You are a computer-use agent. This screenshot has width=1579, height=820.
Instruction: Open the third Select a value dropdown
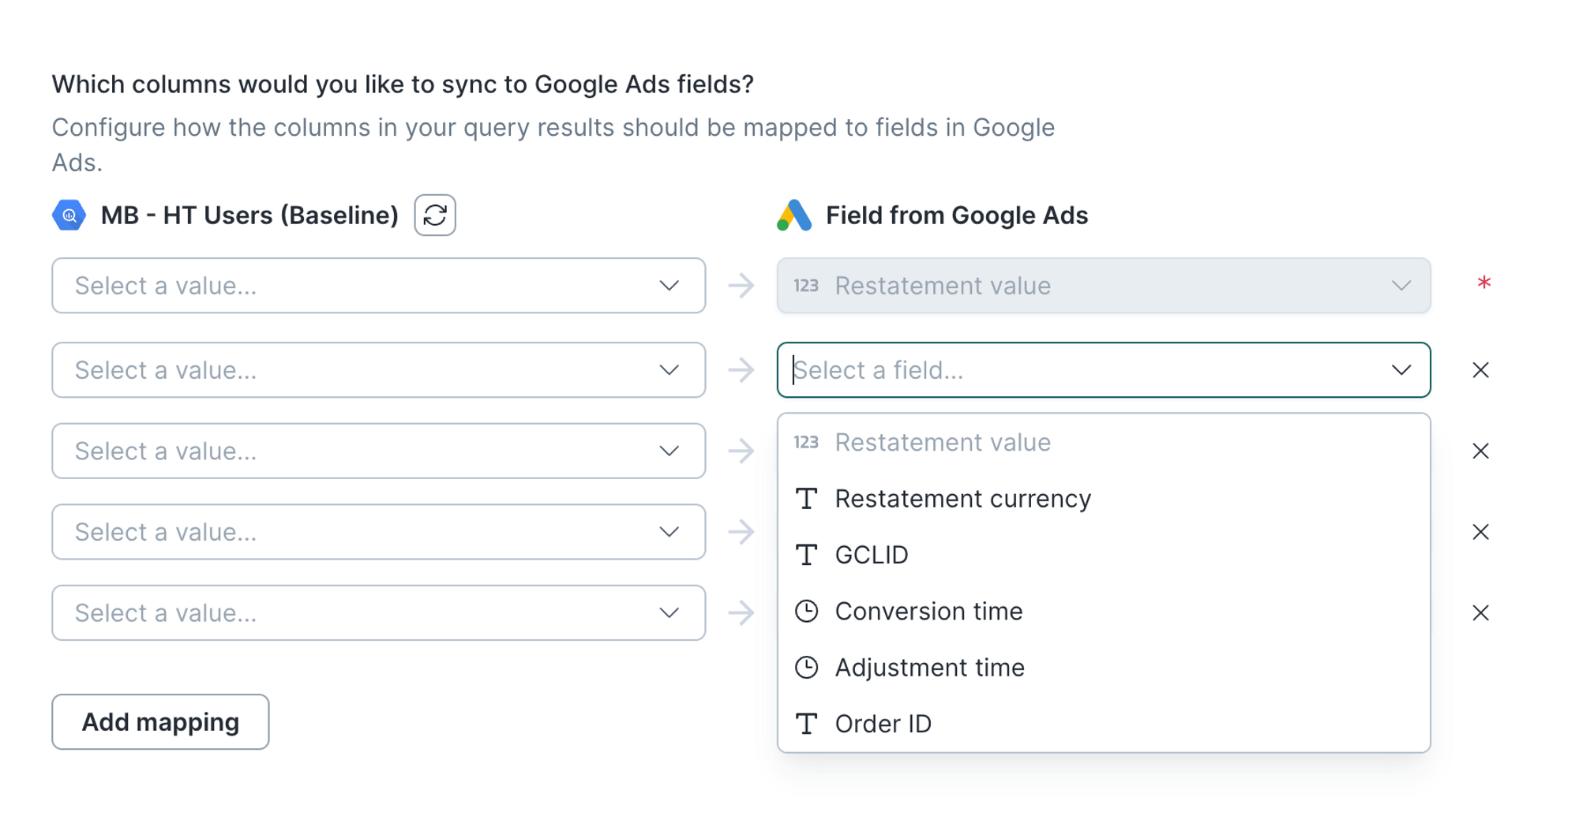[378, 451]
